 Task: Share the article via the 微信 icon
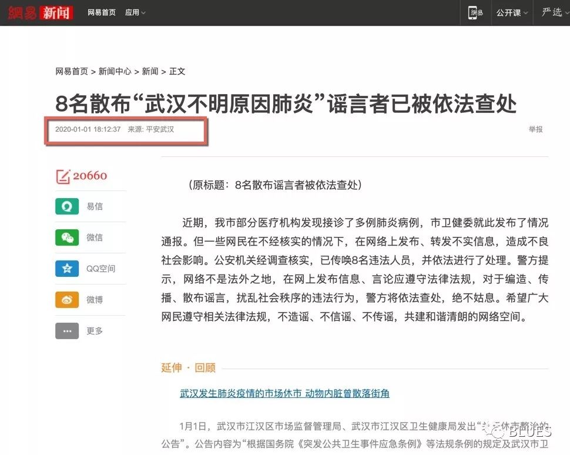pos(67,237)
